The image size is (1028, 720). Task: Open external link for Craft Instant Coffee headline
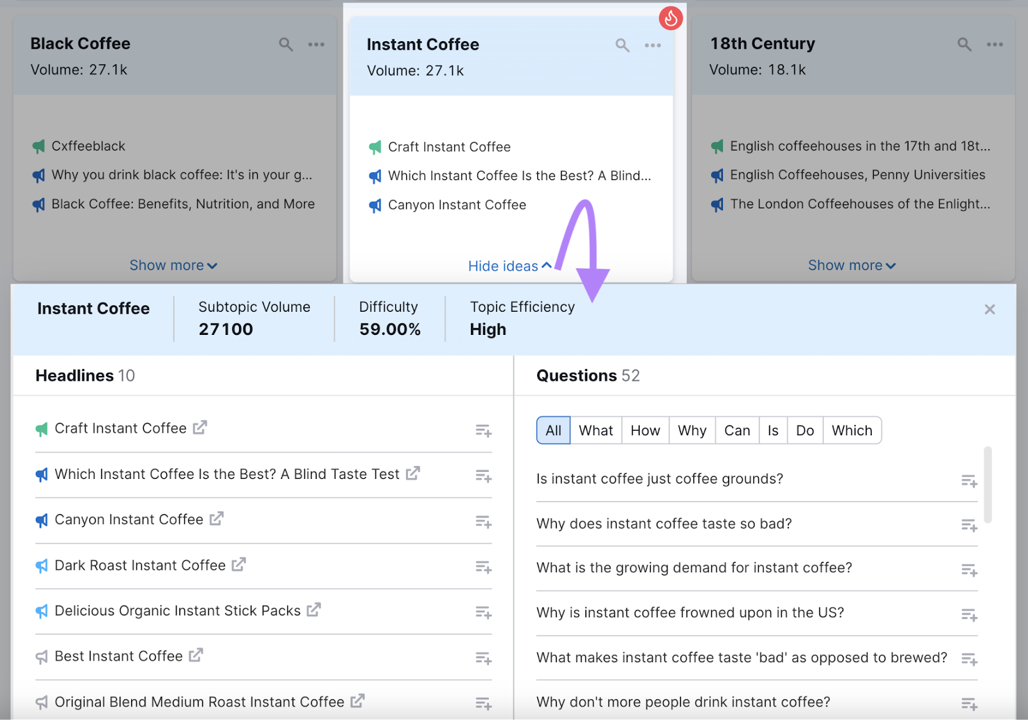(200, 427)
